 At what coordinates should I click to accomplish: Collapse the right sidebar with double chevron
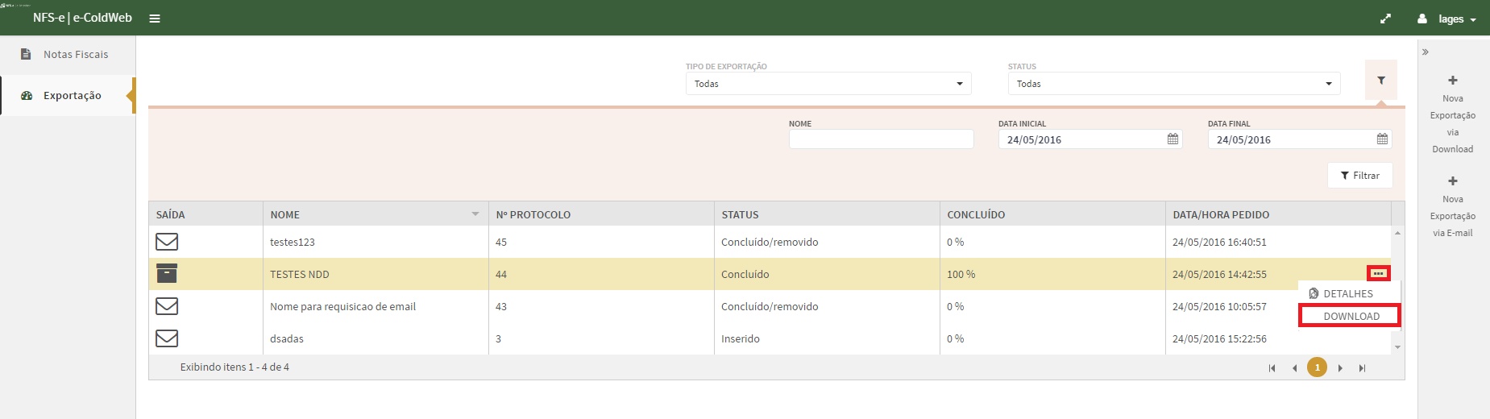1425,52
